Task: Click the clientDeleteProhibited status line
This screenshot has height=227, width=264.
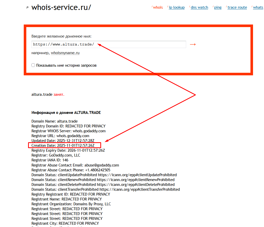Action: (x=103, y=185)
